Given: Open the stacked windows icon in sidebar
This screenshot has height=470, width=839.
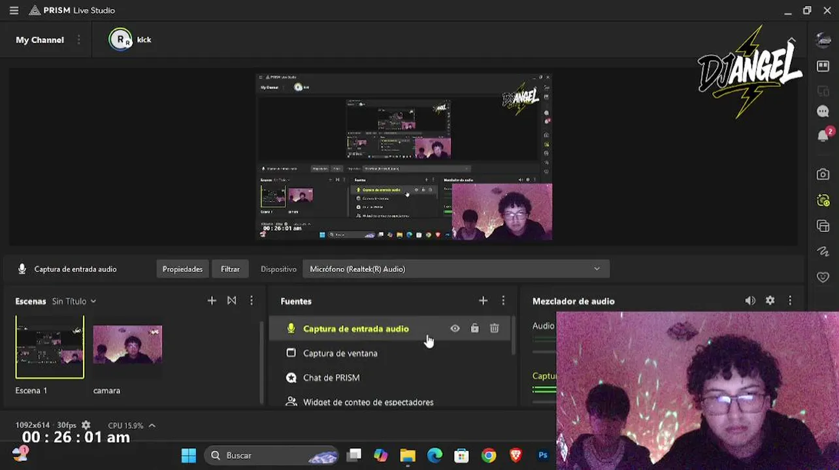Looking at the screenshot, I should 823,226.
